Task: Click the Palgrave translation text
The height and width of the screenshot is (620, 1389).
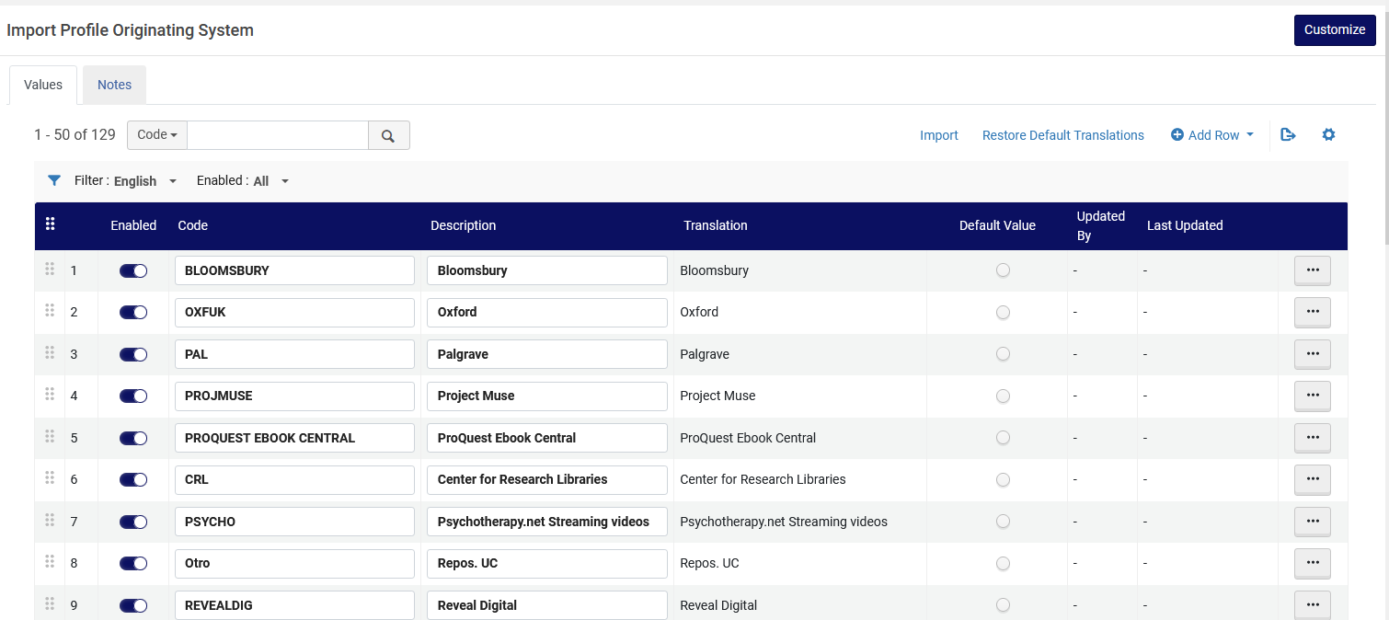Action: click(705, 354)
